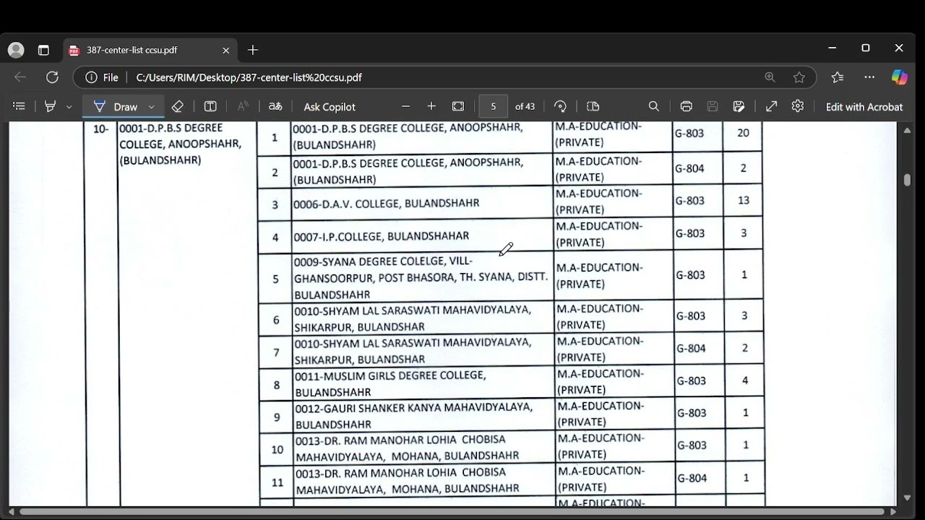Zoom in the PDF
The image size is (925, 520).
tap(431, 106)
